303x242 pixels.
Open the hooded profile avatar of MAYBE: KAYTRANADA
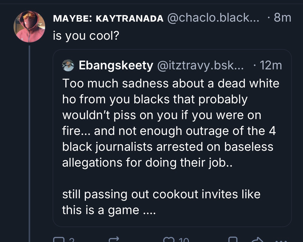[29, 27]
